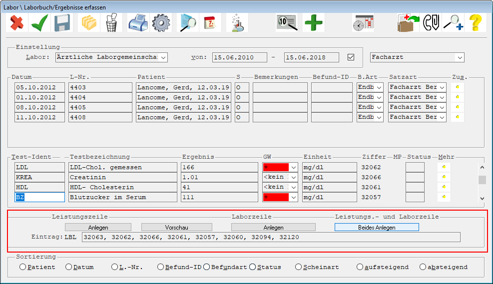Open the Labor dropdown list

point(163,57)
